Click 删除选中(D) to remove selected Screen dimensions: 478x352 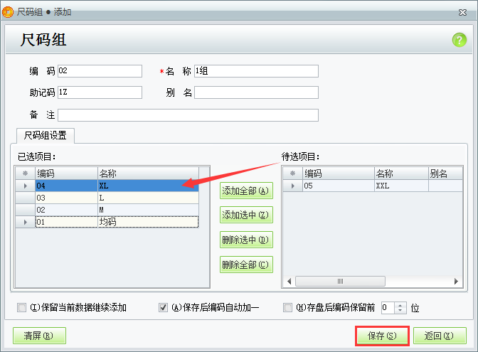pyautogui.click(x=246, y=240)
